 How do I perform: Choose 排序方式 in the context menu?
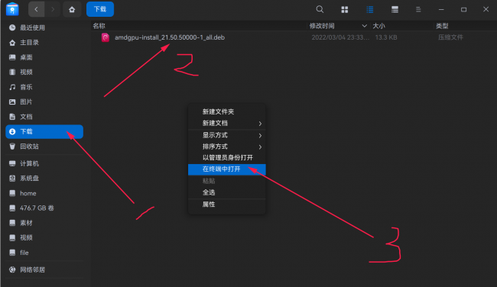point(227,147)
